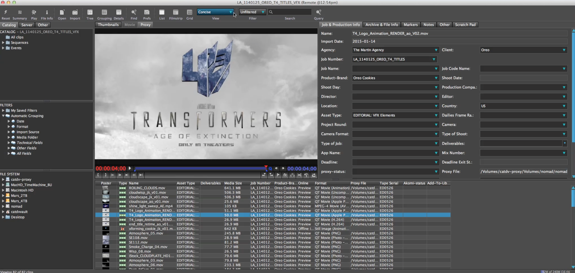Open the Asset Type dropdown
The image size is (575, 273).
(x=395, y=115)
